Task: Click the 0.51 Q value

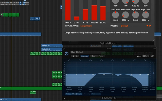Action: [x=145, y=91]
